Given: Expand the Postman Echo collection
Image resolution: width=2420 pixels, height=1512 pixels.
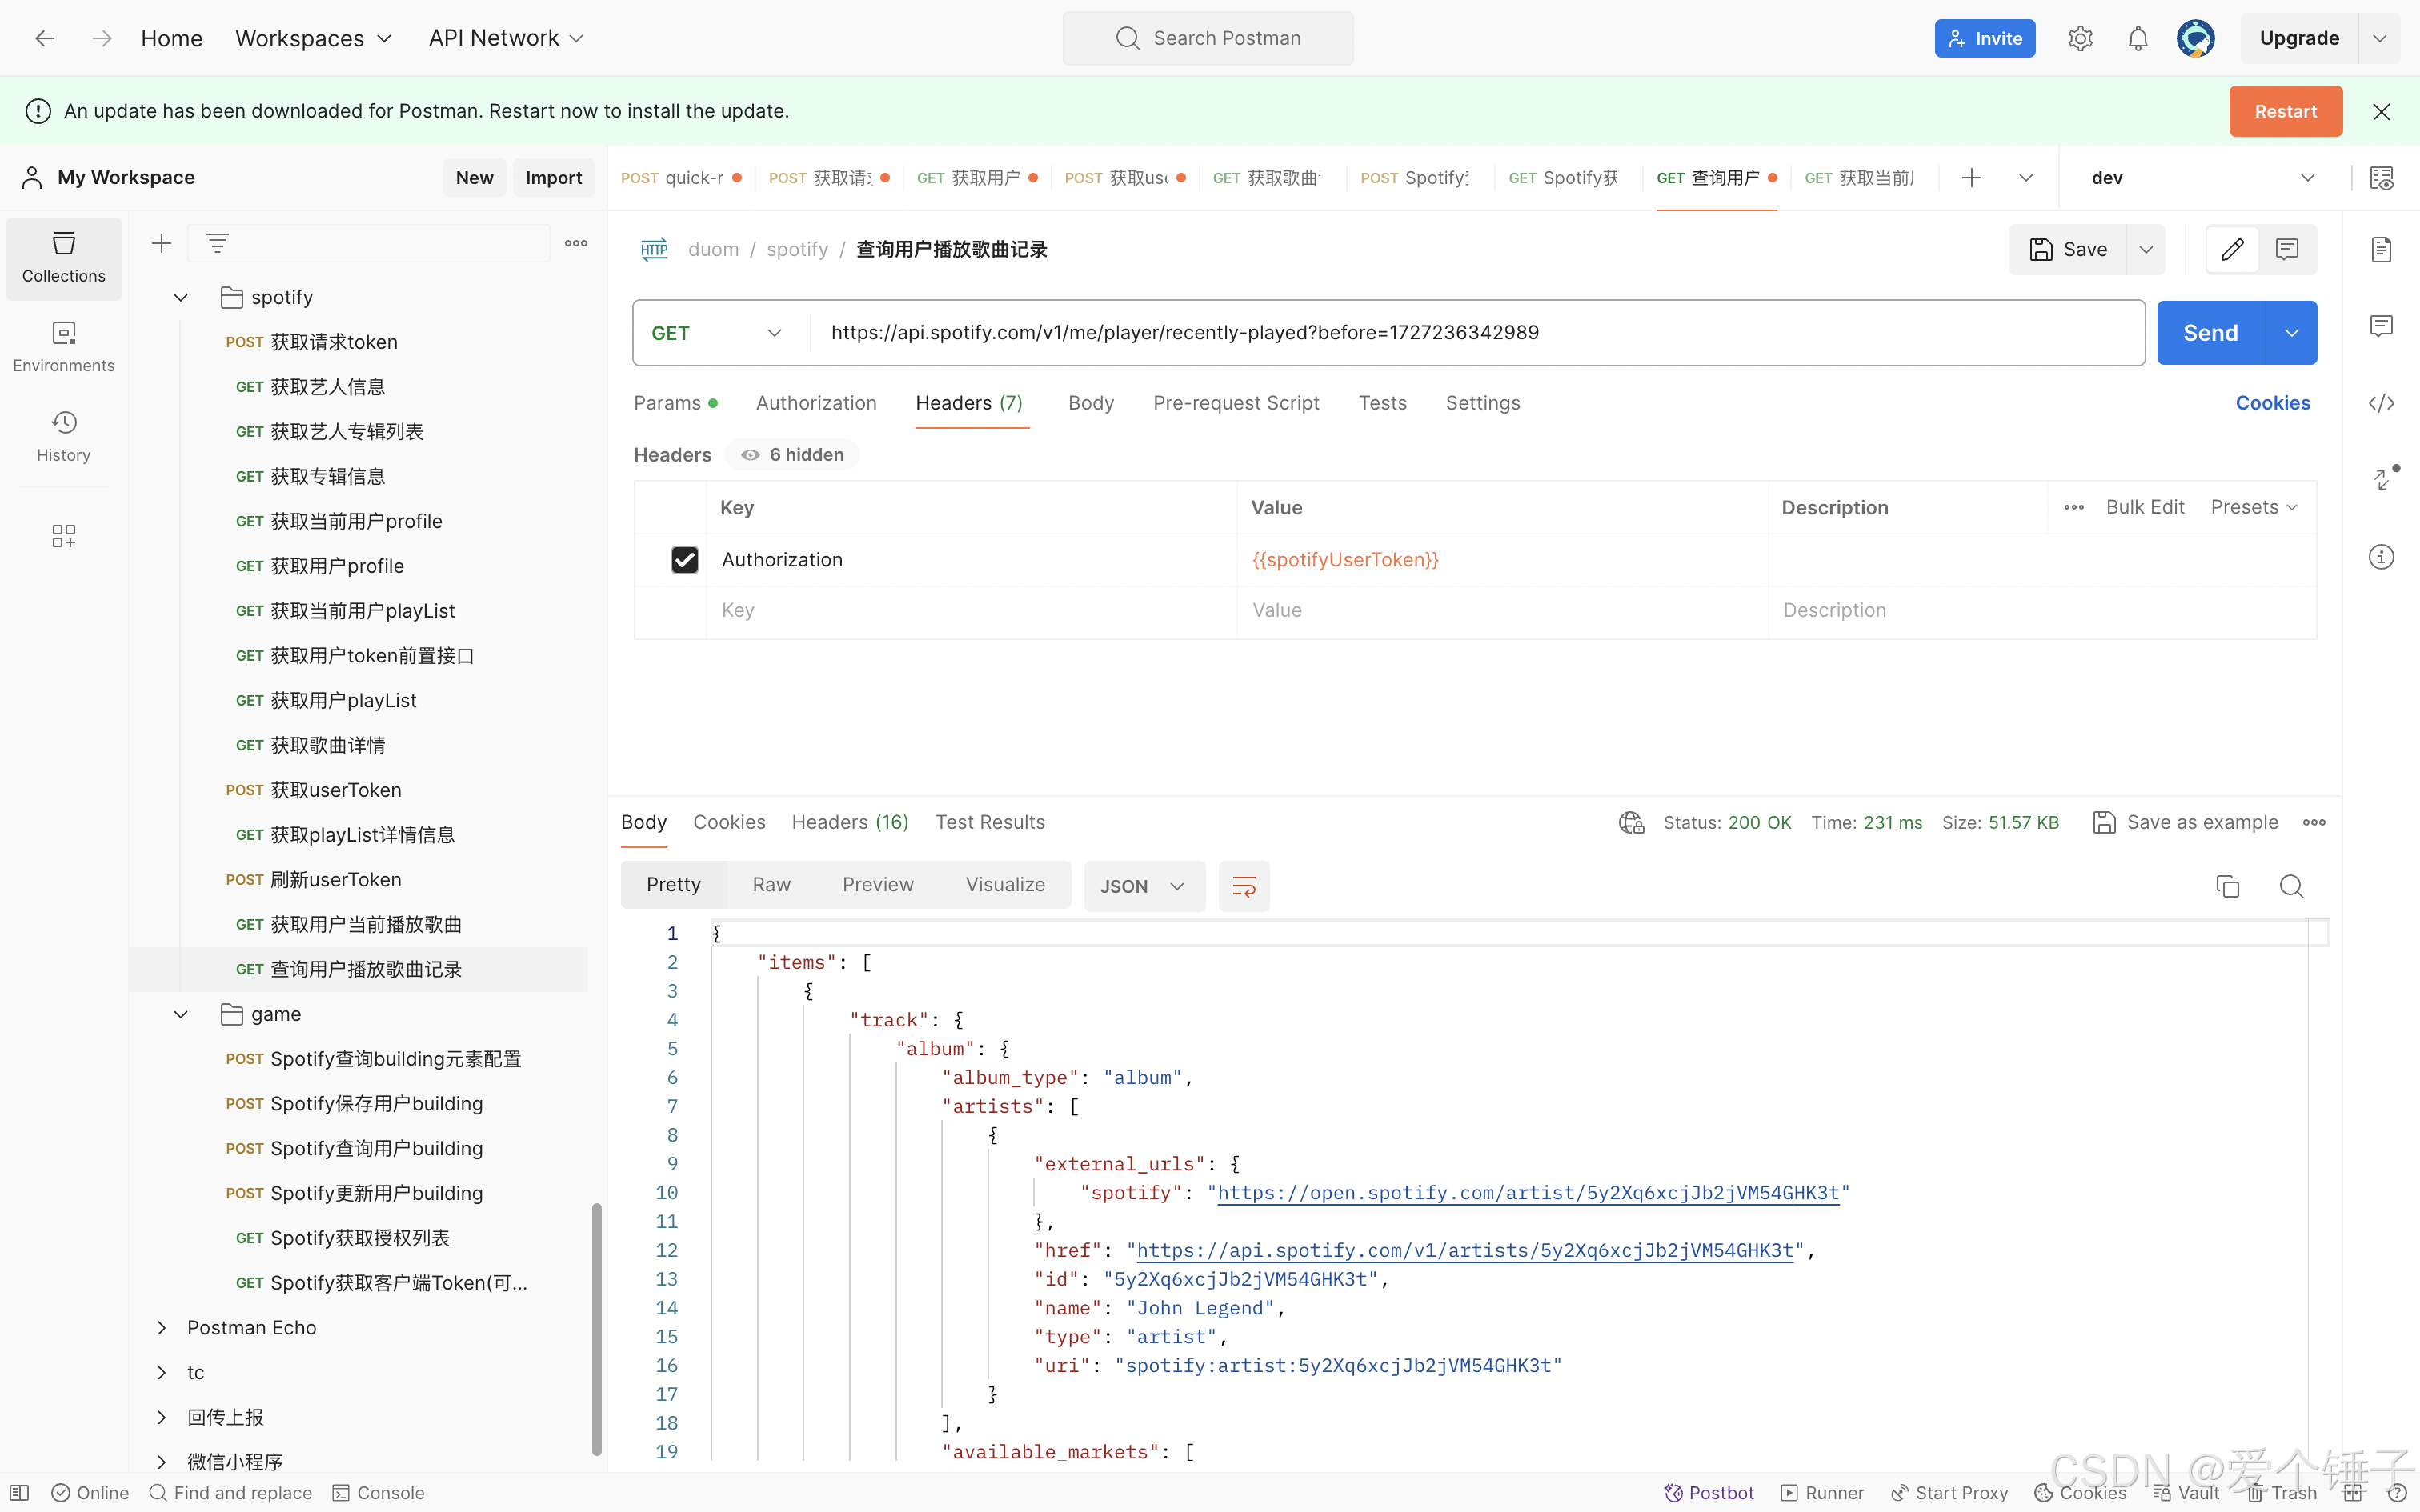Looking at the screenshot, I should tap(162, 1328).
